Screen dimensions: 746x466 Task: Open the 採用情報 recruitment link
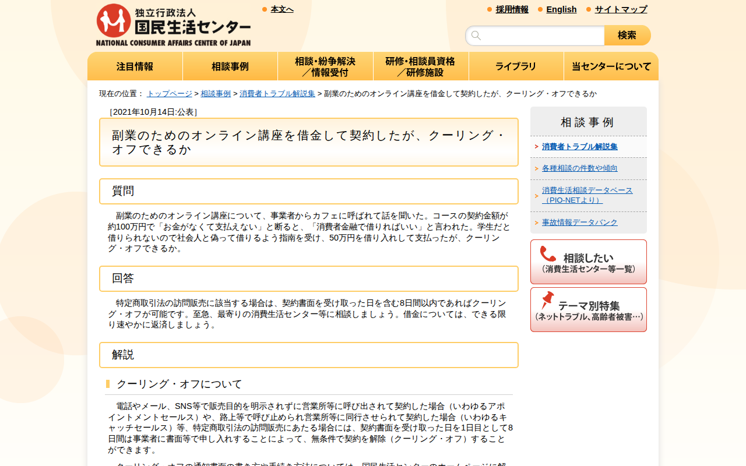click(x=512, y=9)
